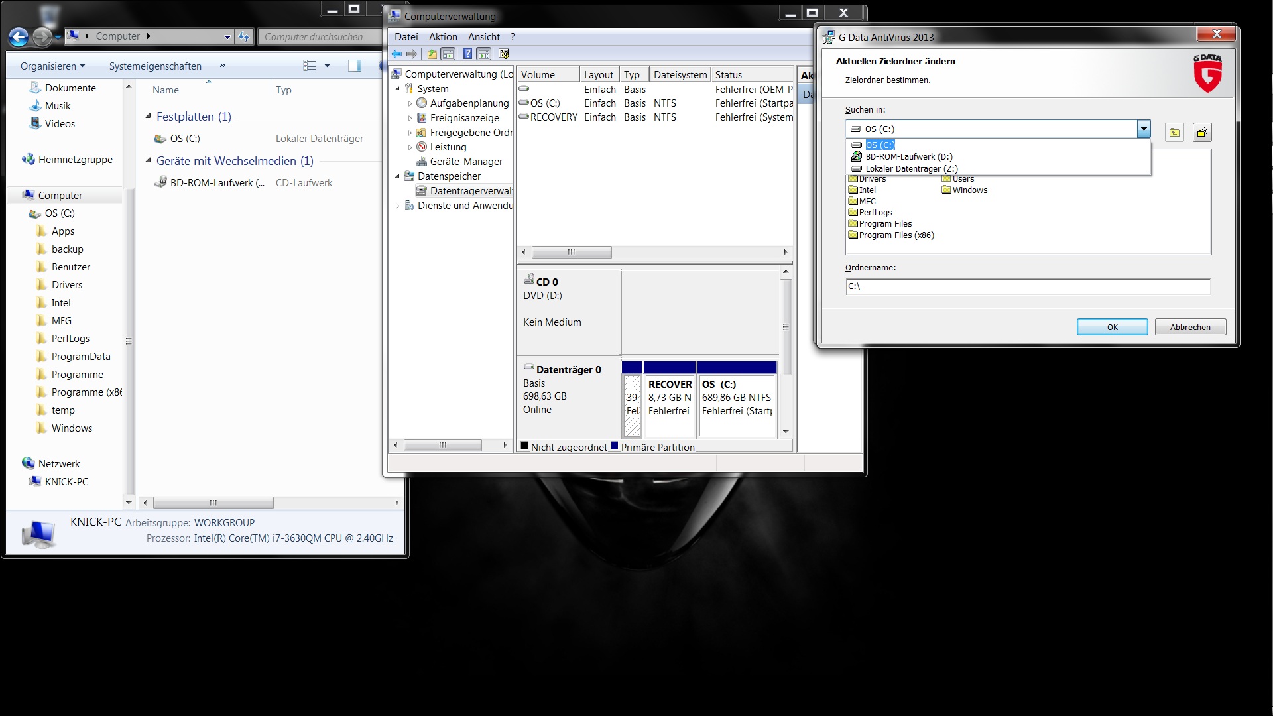Screen dimensions: 1273x716
Task: Select Leistung in the console tree
Action: tap(448, 147)
